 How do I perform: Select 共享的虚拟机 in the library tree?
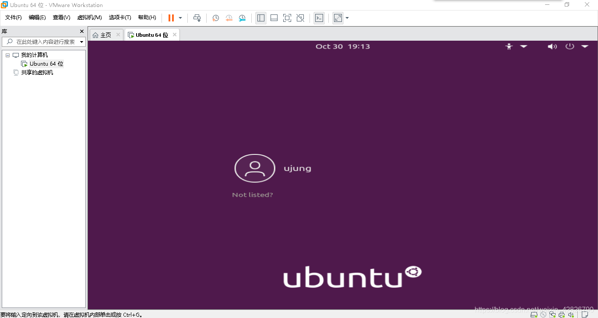tap(37, 73)
